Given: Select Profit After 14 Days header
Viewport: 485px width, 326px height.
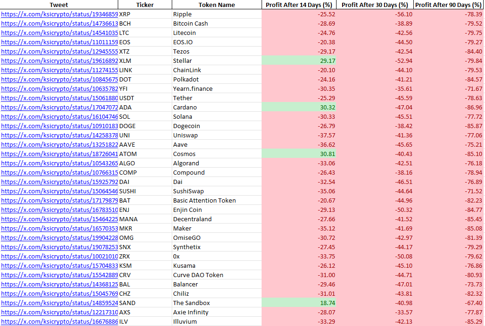Looking at the screenshot, I should click(299, 5).
